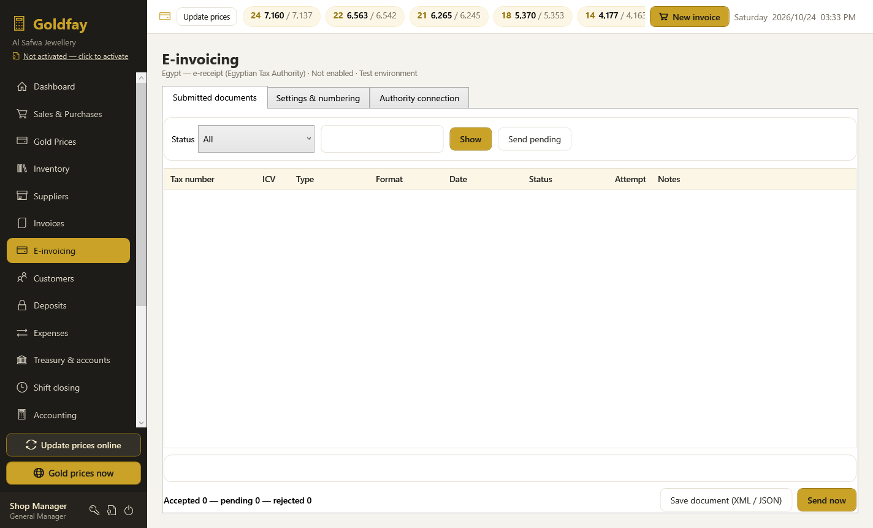The image size is (873, 528).
Task: Click the New invoice button
Action: point(690,17)
